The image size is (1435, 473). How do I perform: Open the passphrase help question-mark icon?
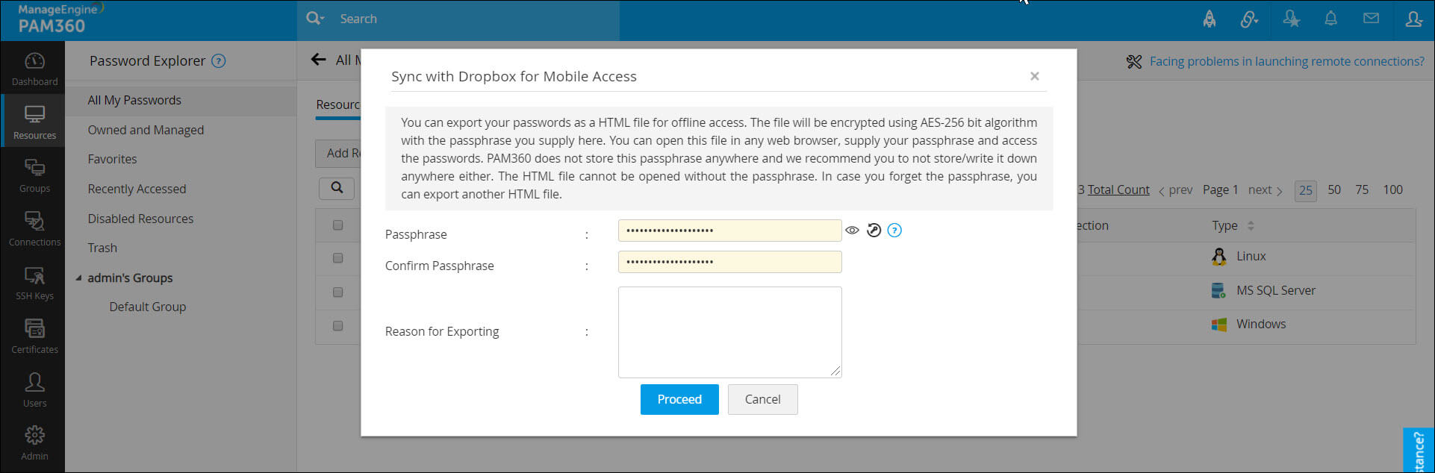coord(894,231)
